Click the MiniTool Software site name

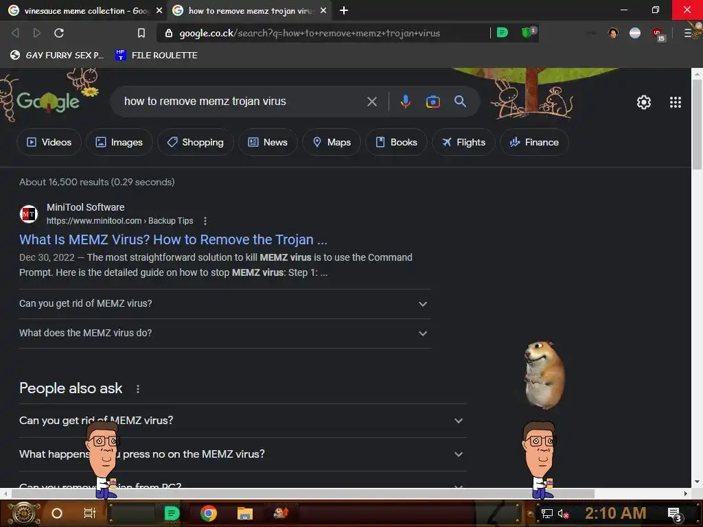[86, 207]
